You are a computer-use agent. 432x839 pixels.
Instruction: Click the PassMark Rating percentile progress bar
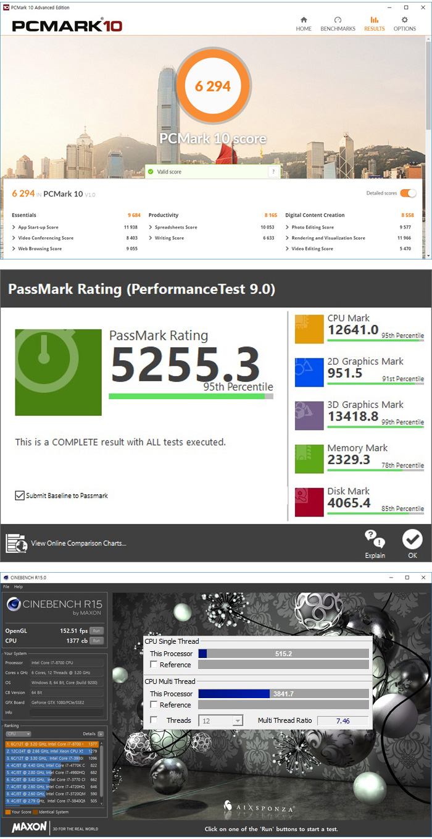191,397
